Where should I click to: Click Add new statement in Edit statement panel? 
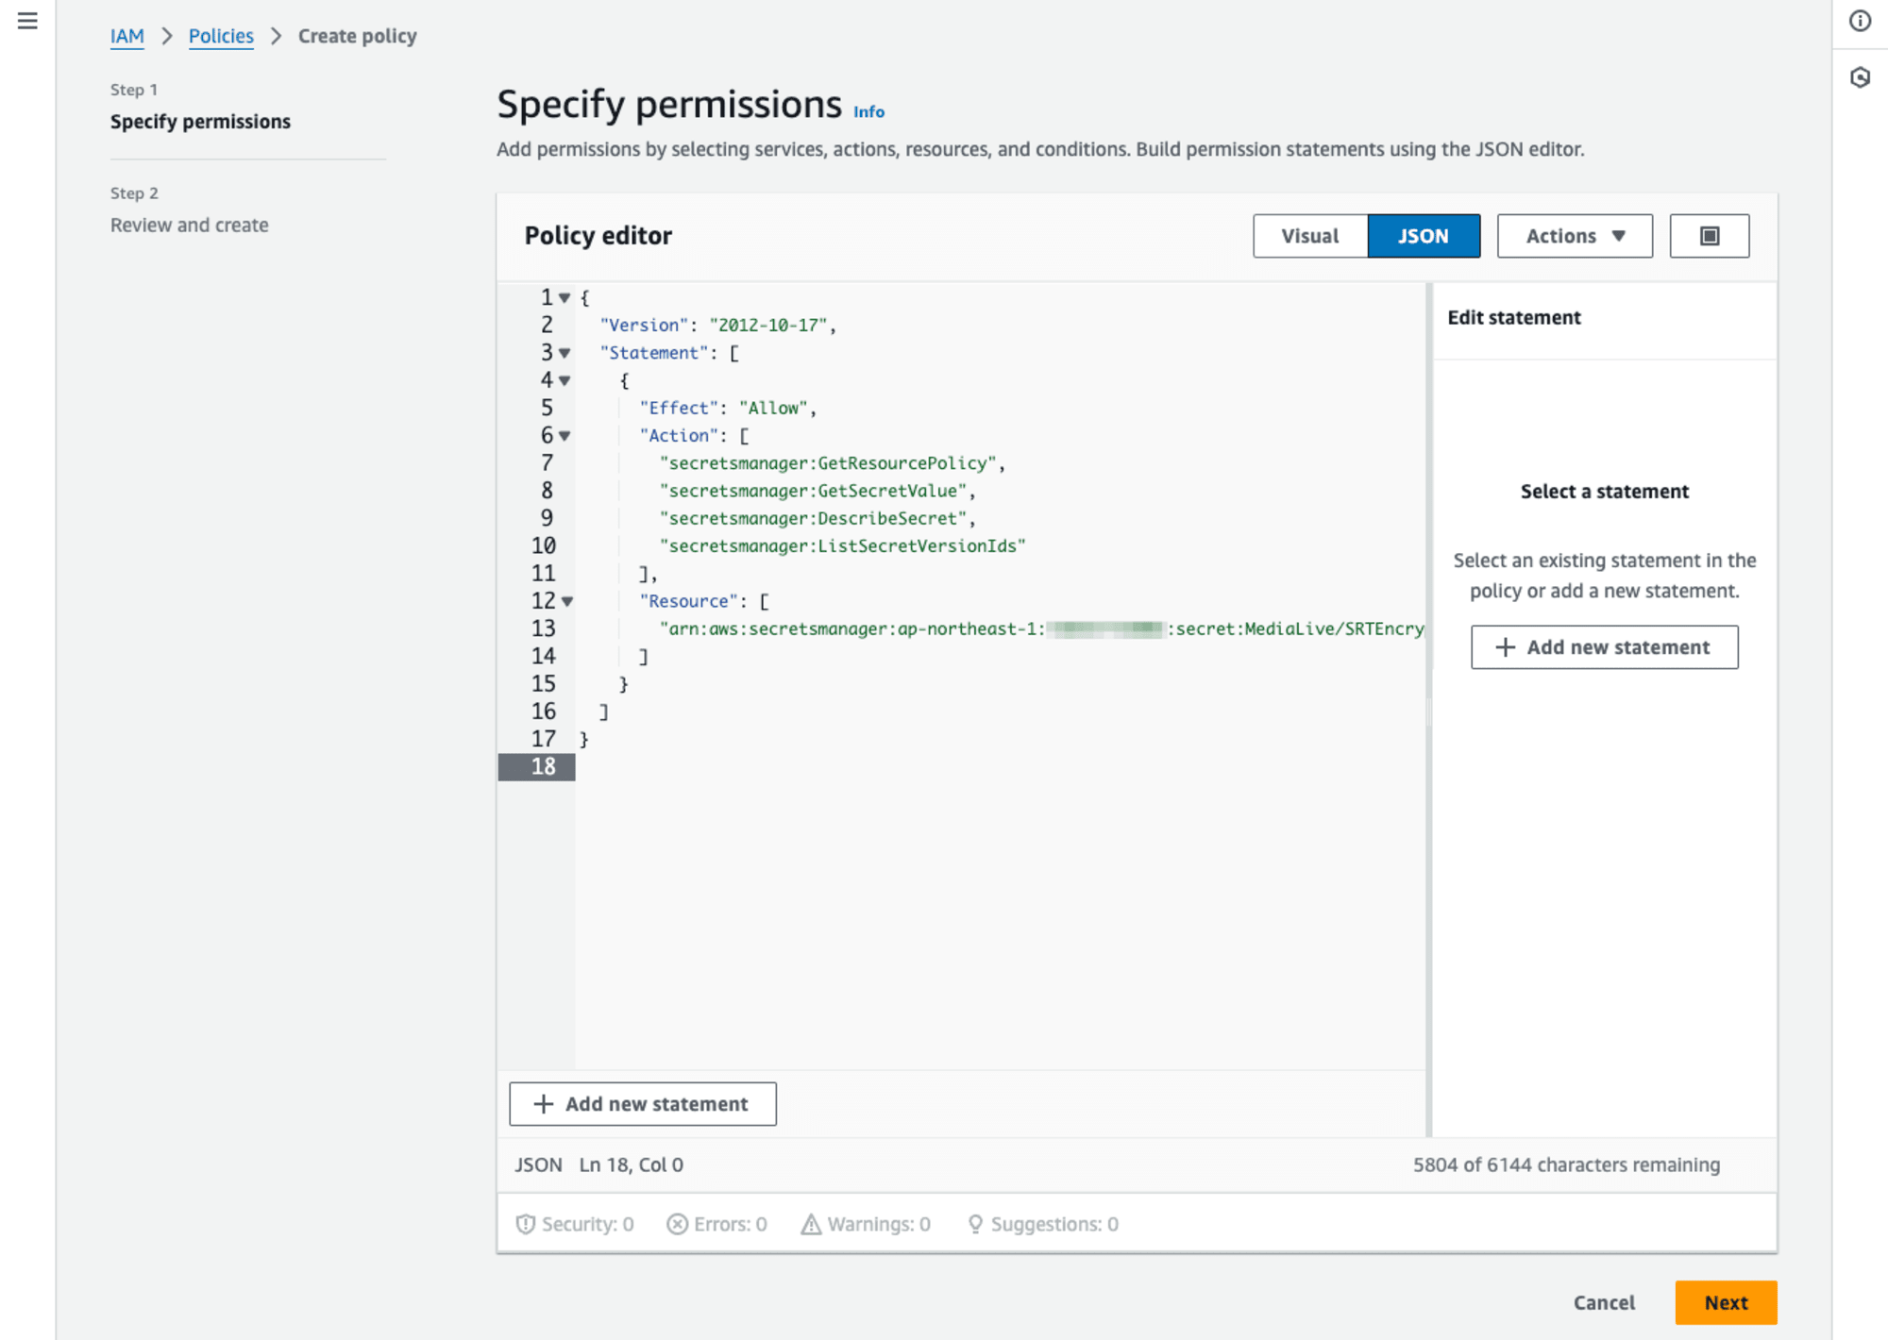click(1604, 647)
